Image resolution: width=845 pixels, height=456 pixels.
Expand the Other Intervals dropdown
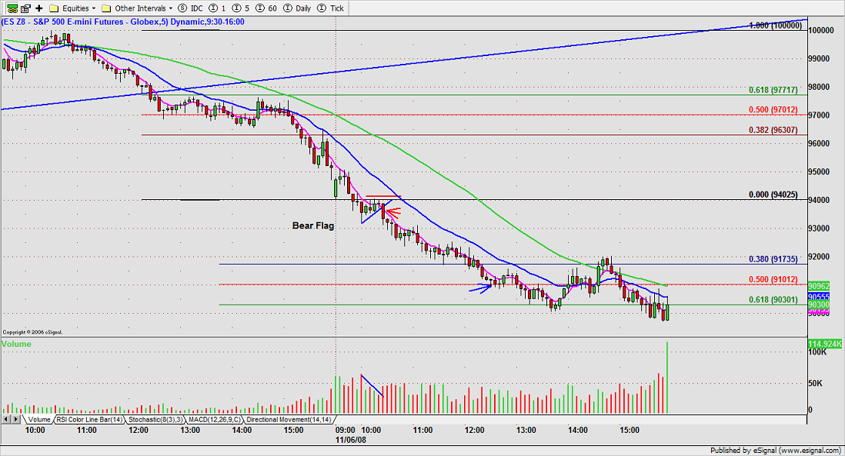click(171, 8)
